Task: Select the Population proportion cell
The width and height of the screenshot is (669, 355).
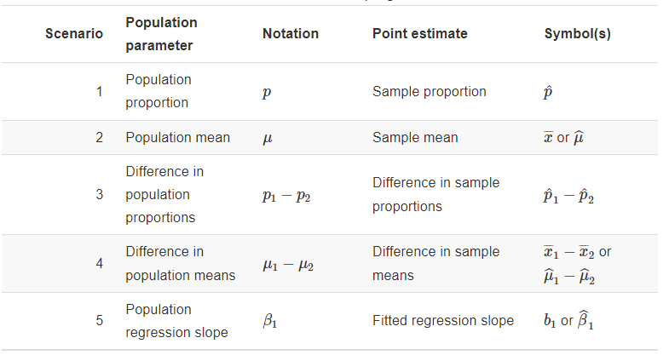Action: (159, 91)
